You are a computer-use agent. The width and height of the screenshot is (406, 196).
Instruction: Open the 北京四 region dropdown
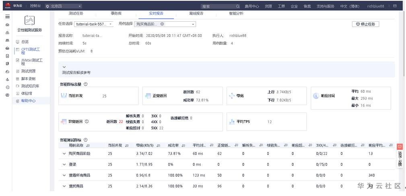[64, 6]
